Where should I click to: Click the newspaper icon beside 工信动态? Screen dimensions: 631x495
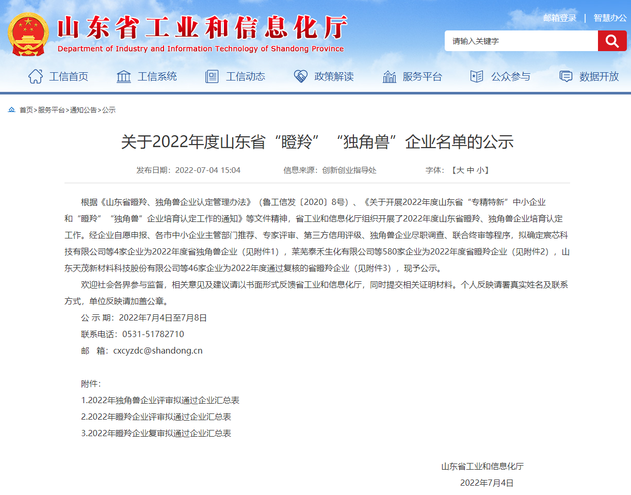[212, 76]
